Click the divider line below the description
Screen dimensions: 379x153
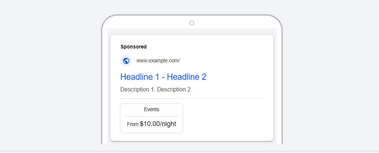coord(192,98)
